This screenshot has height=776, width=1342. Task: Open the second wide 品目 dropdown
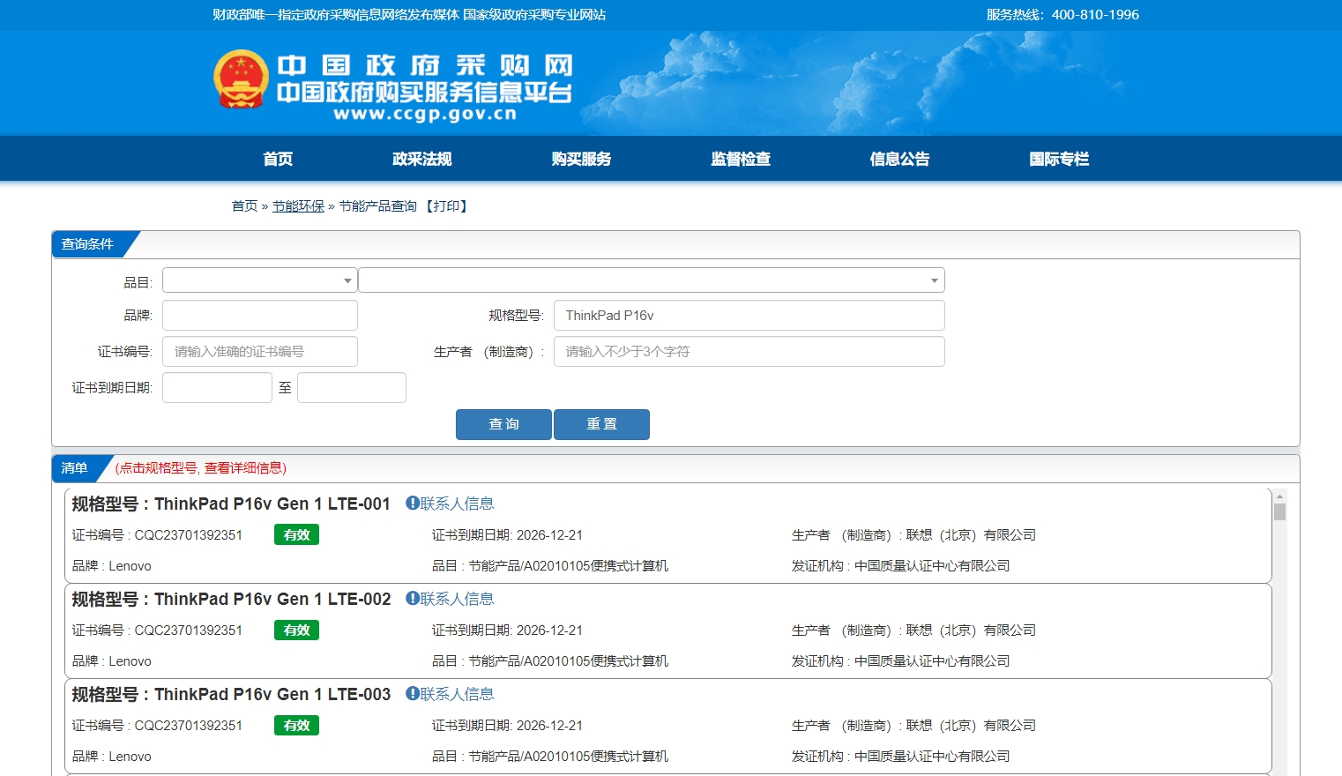(x=651, y=280)
